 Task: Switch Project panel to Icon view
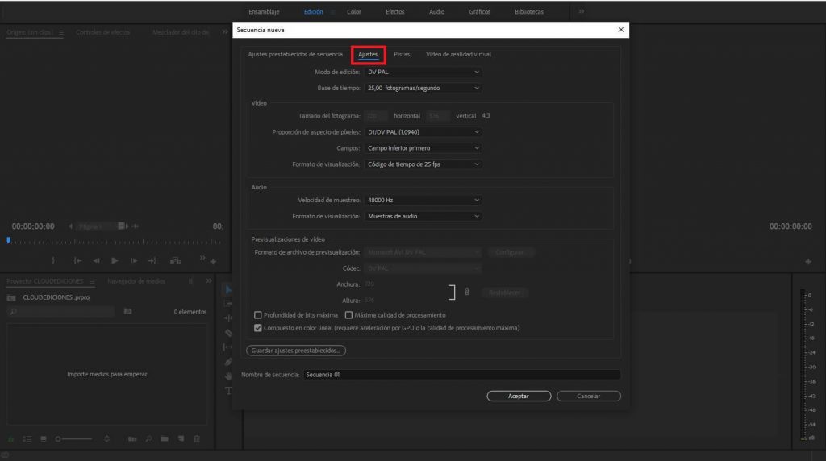point(44,439)
